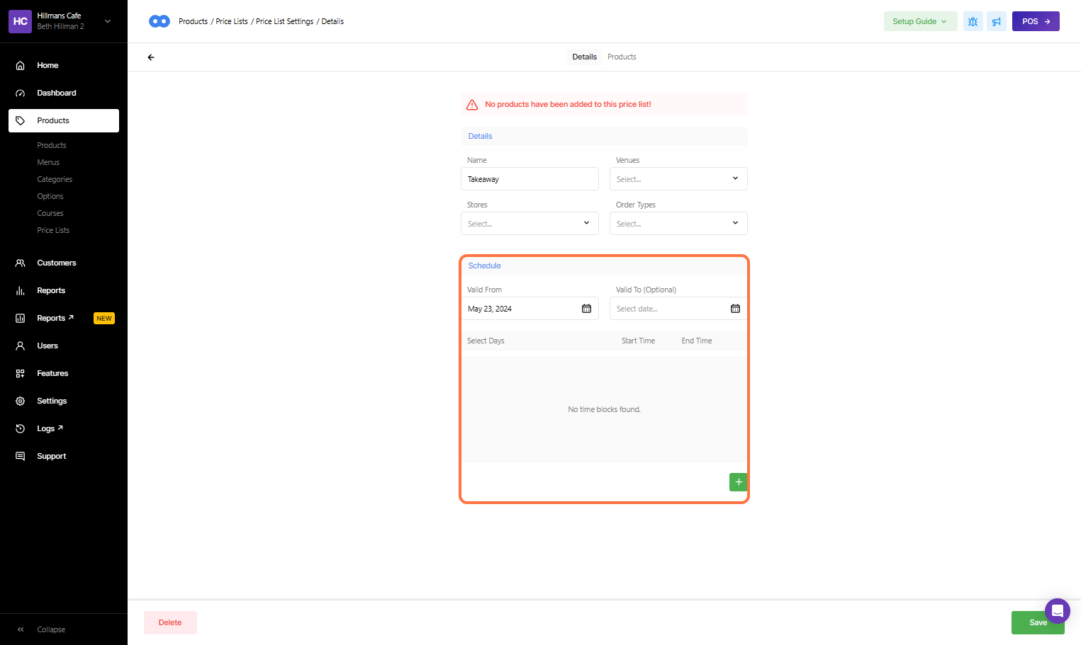Click the Name input field

[529, 179]
